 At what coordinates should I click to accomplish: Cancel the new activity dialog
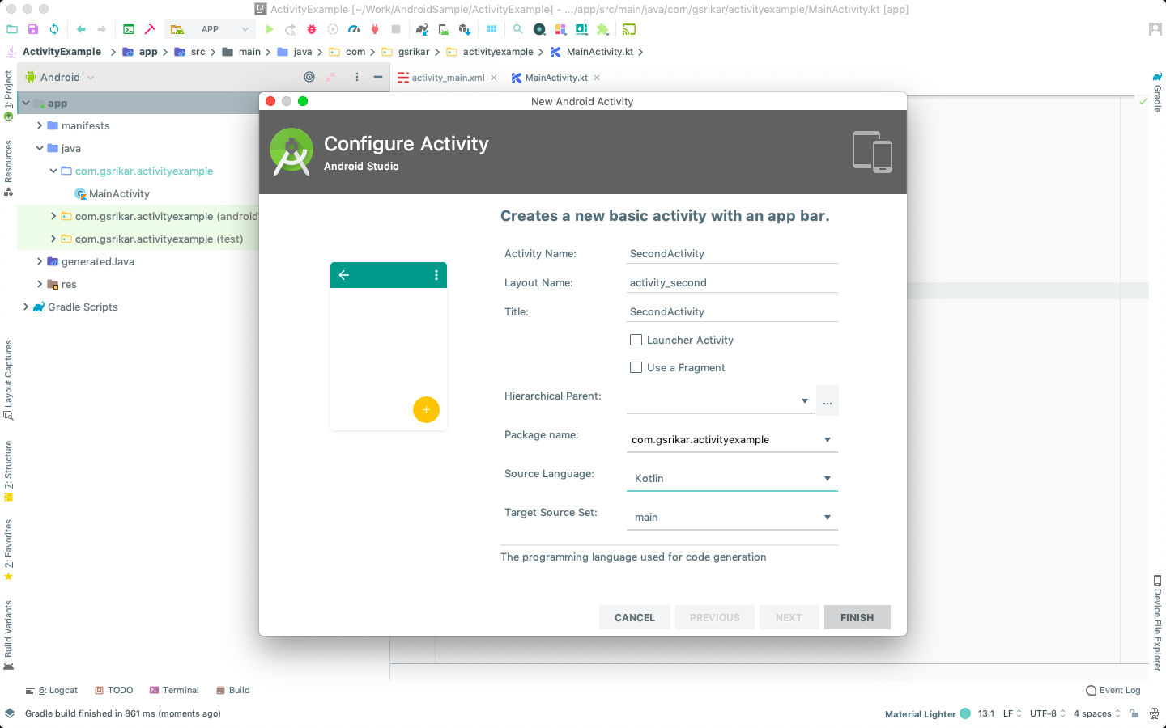click(x=634, y=617)
